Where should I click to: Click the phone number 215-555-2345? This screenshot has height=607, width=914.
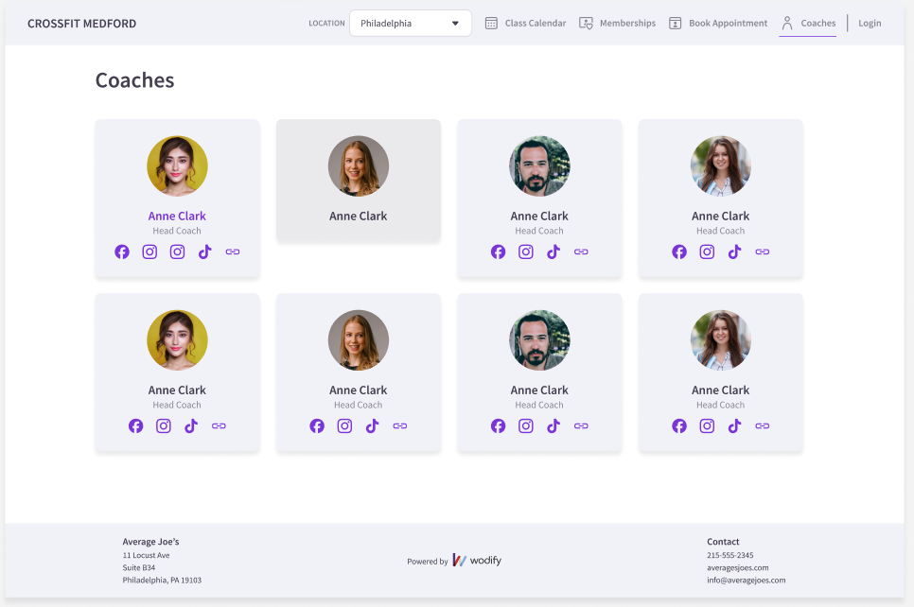[x=730, y=555]
